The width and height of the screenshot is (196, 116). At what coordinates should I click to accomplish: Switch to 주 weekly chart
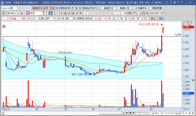pyautogui.click(x=61, y=13)
